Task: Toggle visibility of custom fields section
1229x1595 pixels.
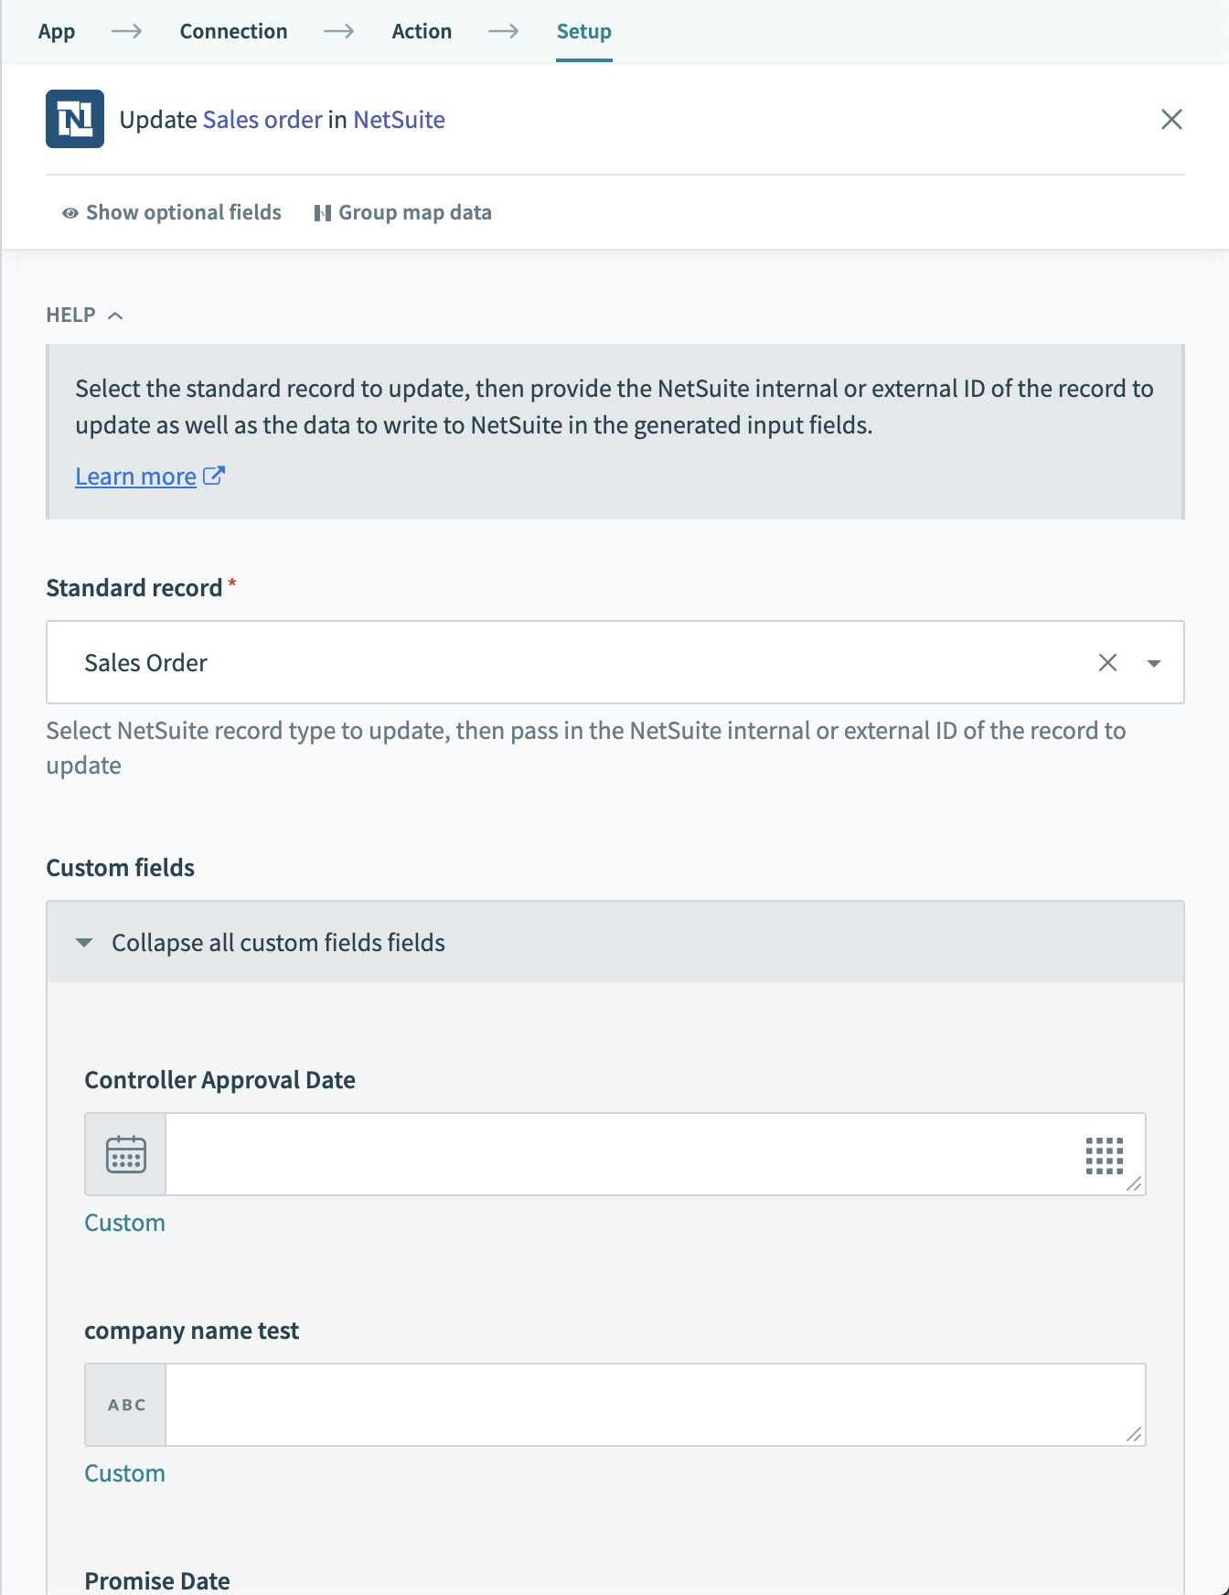Action: point(85,941)
